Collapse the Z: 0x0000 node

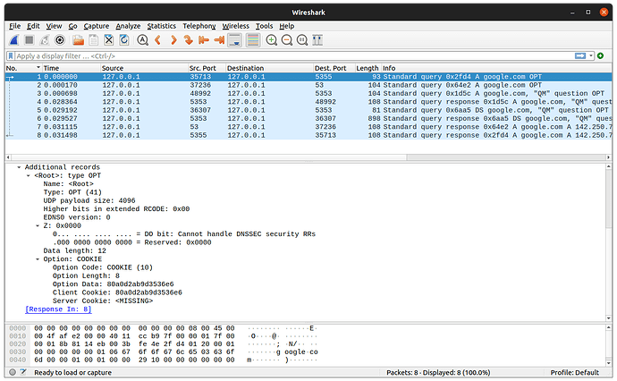click(x=38, y=226)
